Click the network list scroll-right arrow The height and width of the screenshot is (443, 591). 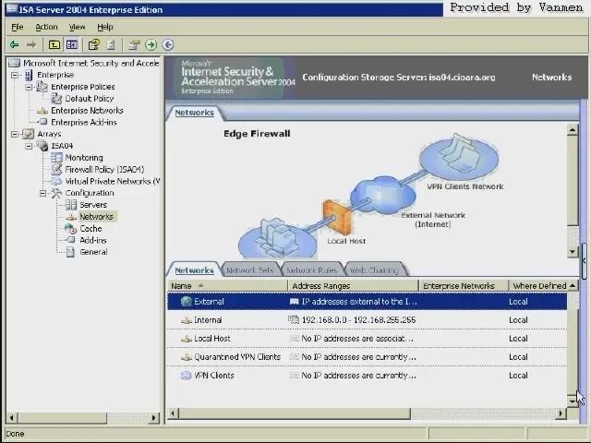(x=561, y=413)
